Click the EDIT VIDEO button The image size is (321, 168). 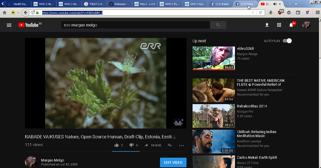[173, 162]
